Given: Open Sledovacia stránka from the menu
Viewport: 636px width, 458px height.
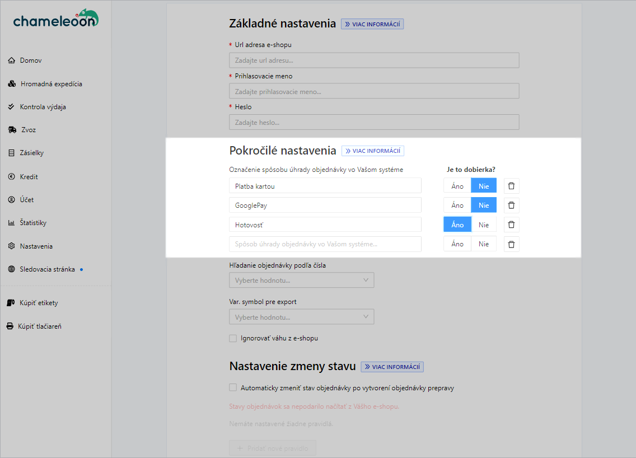Looking at the screenshot, I should 12,269.
